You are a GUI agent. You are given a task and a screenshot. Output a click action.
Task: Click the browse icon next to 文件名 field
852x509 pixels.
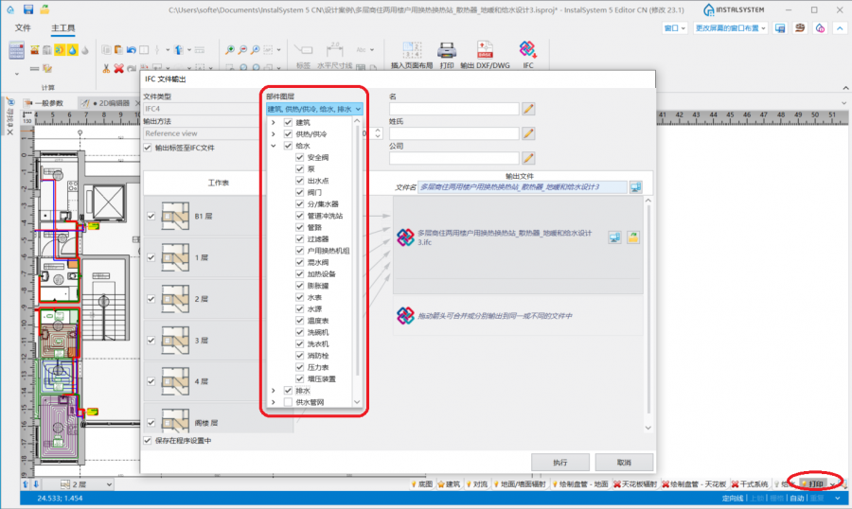point(635,187)
